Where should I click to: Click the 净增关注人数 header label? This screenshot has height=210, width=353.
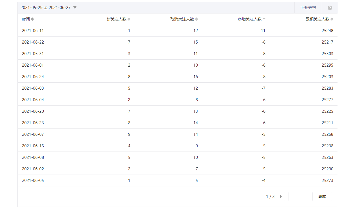coord(250,19)
